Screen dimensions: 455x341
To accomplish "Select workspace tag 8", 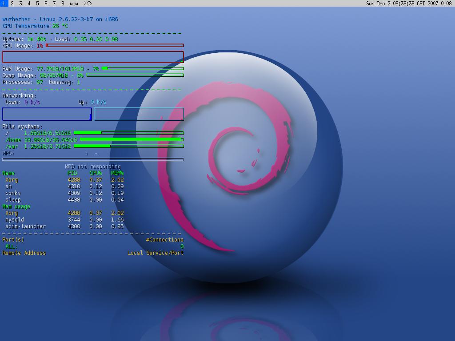I will [x=63, y=4].
